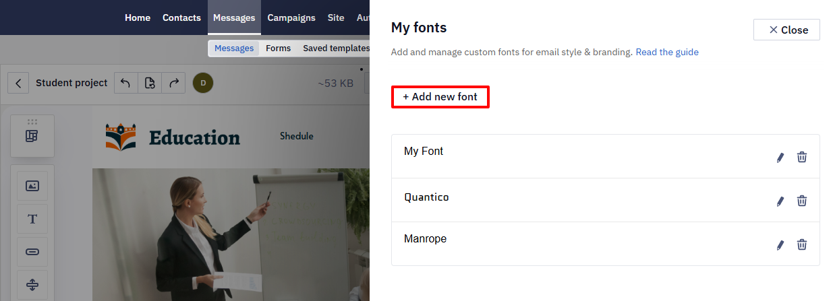Select the Quantico font row

(x=606, y=200)
